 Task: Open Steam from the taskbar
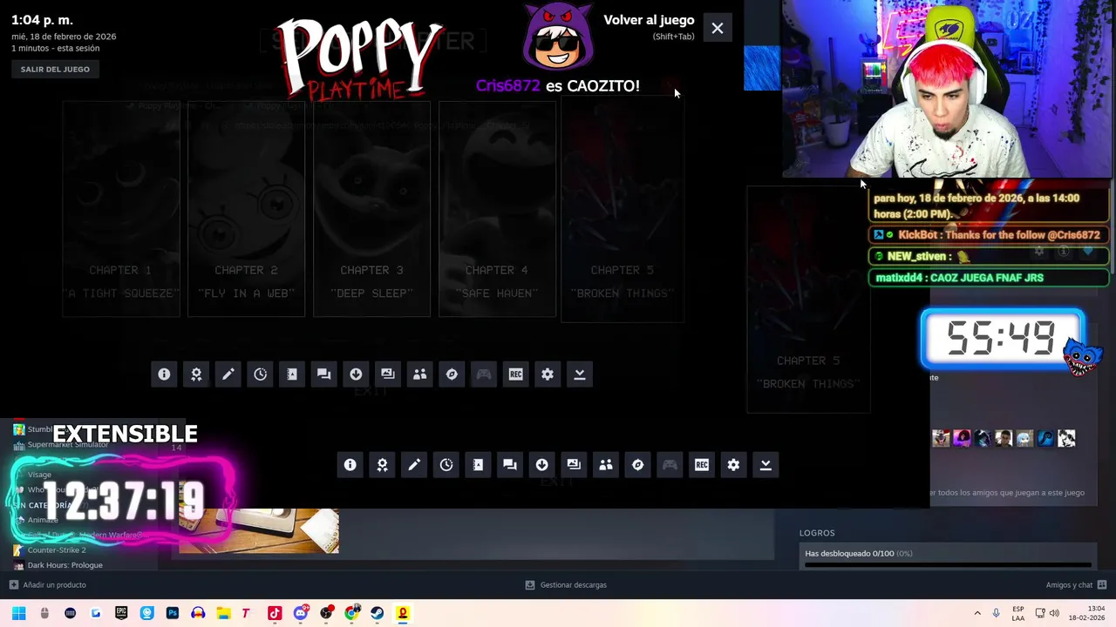(x=378, y=613)
